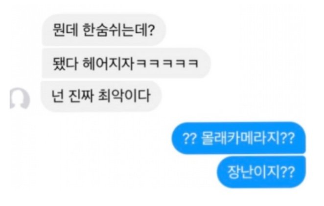This screenshot has width=324, height=206.
Task: Click the 'ㅋㅋㅋㅋㅋ' laughter text
Action: click(167, 63)
